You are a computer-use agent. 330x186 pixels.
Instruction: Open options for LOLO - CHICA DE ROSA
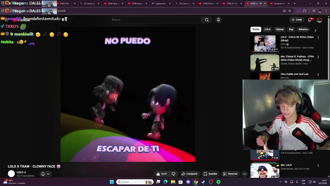[x=318, y=37]
